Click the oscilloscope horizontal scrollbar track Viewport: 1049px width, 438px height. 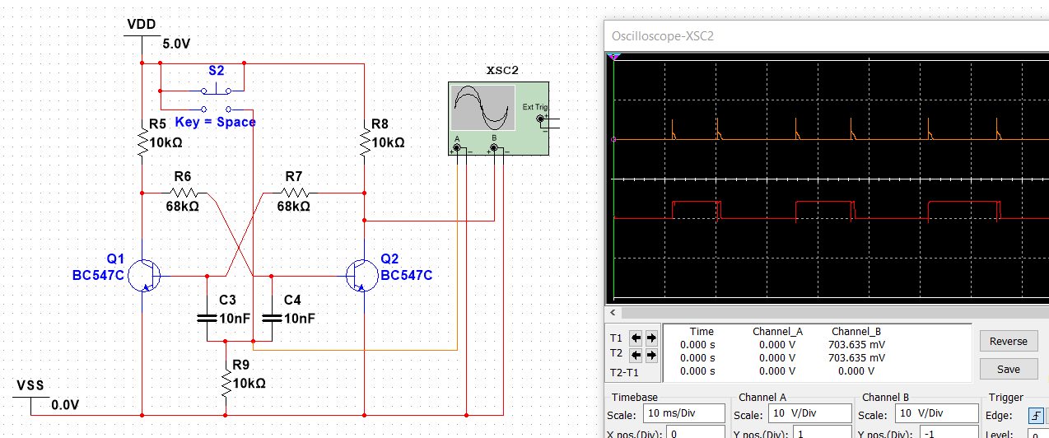coord(823,314)
